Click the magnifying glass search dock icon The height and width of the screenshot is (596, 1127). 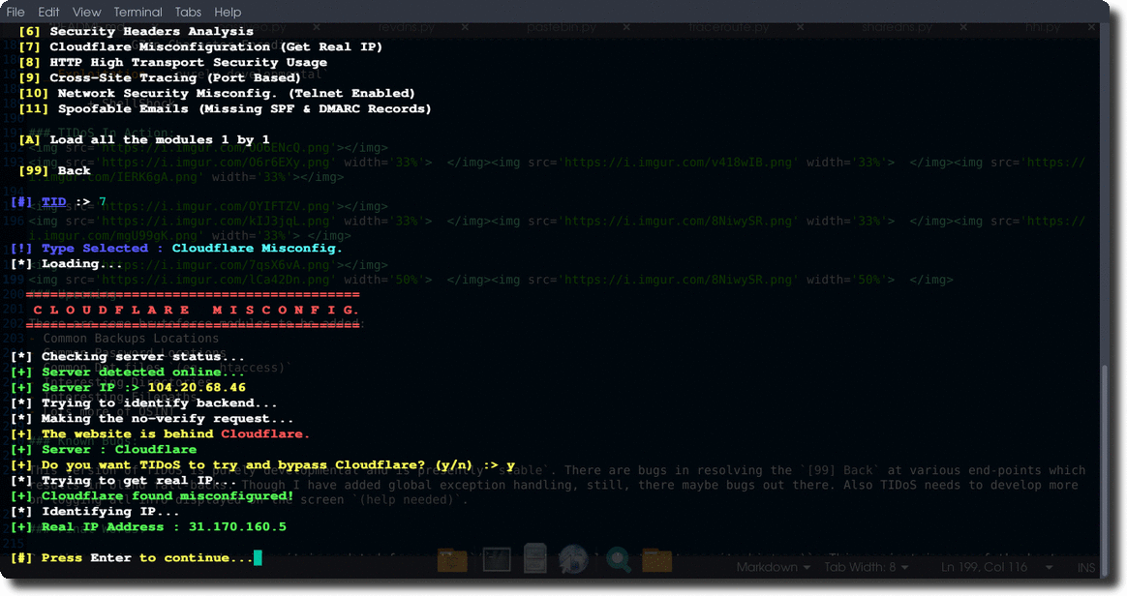tap(617, 559)
